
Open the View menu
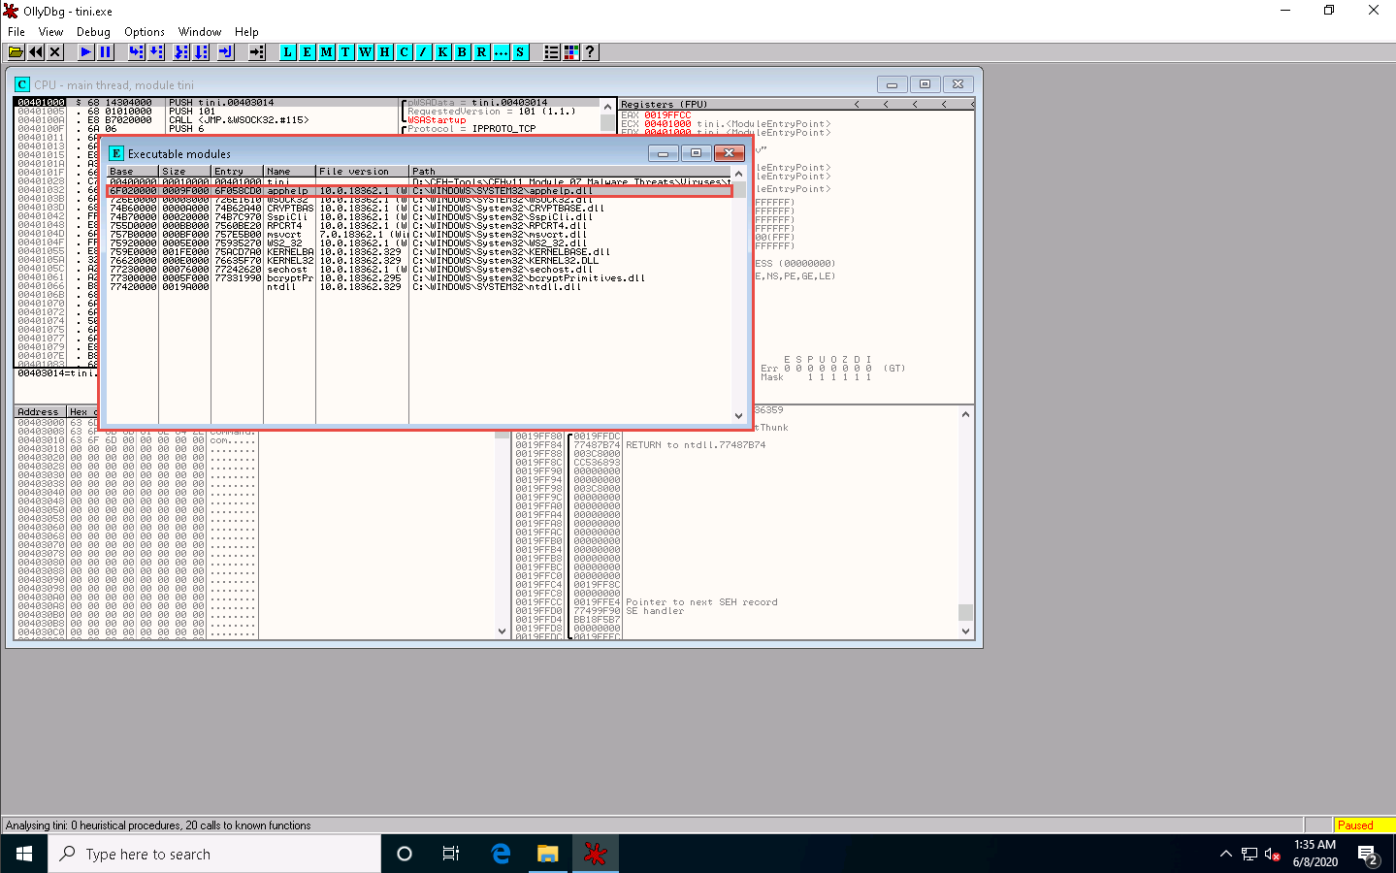point(50,32)
